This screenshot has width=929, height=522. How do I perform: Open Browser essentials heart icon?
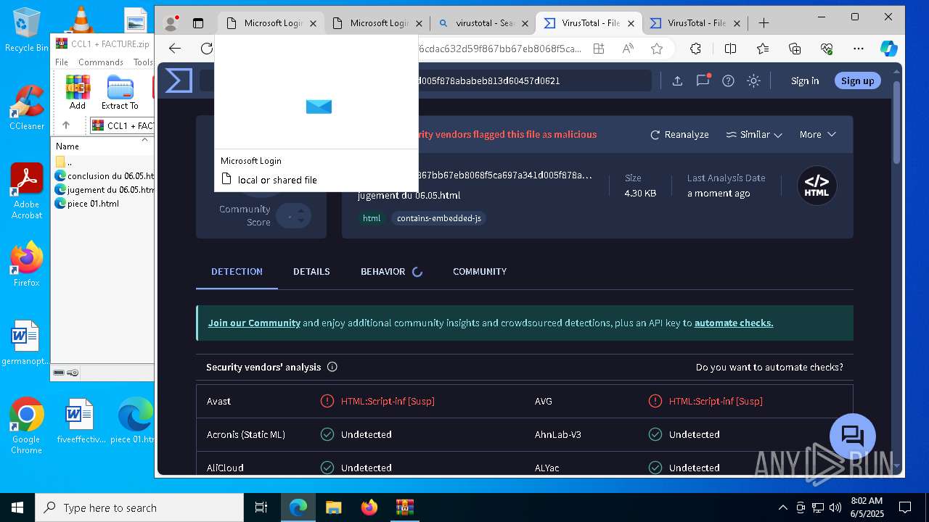[827, 49]
